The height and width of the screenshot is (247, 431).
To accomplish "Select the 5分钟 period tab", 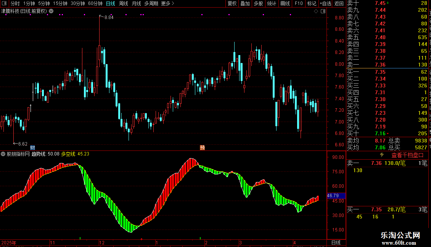I will pyautogui.click(x=44, y=3).
